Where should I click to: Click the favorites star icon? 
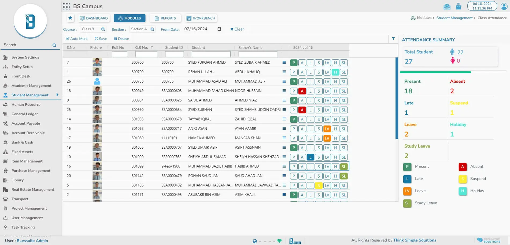click(70, 18)
